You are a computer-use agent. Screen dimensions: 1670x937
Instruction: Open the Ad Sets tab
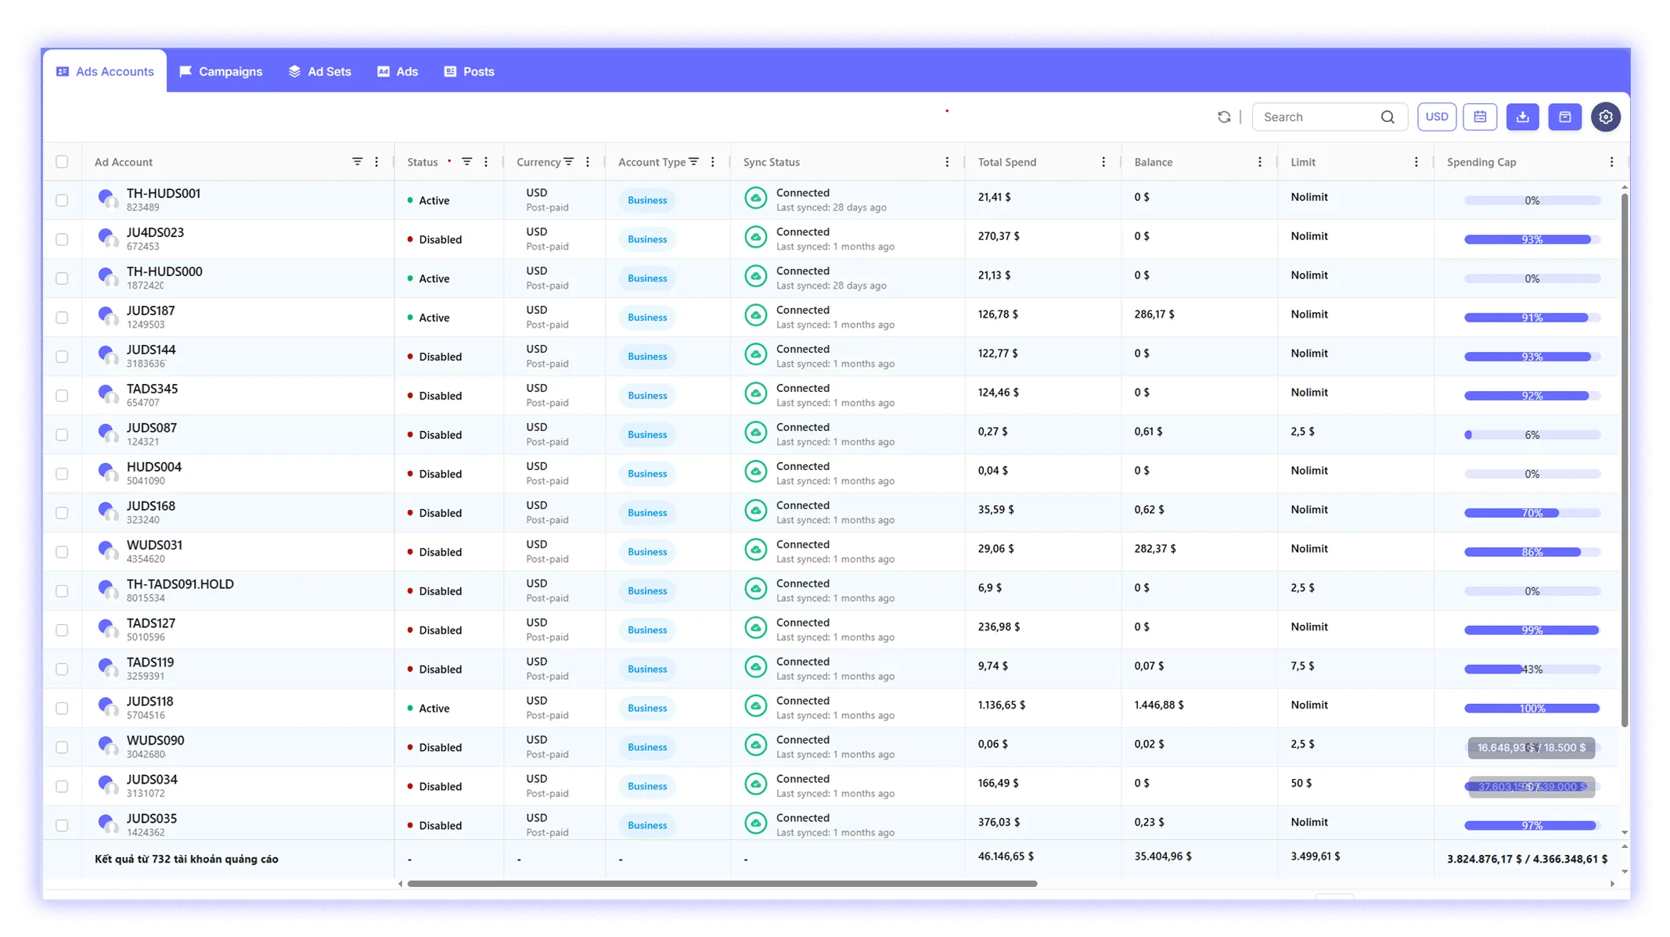(x=320, y=71)
